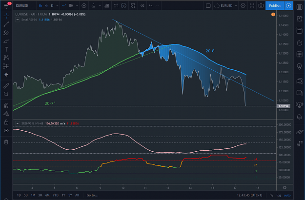The width and height of the screenshot is (305, 200).
Task: Select the 5Y date range
Action: (x=70, y=195)
